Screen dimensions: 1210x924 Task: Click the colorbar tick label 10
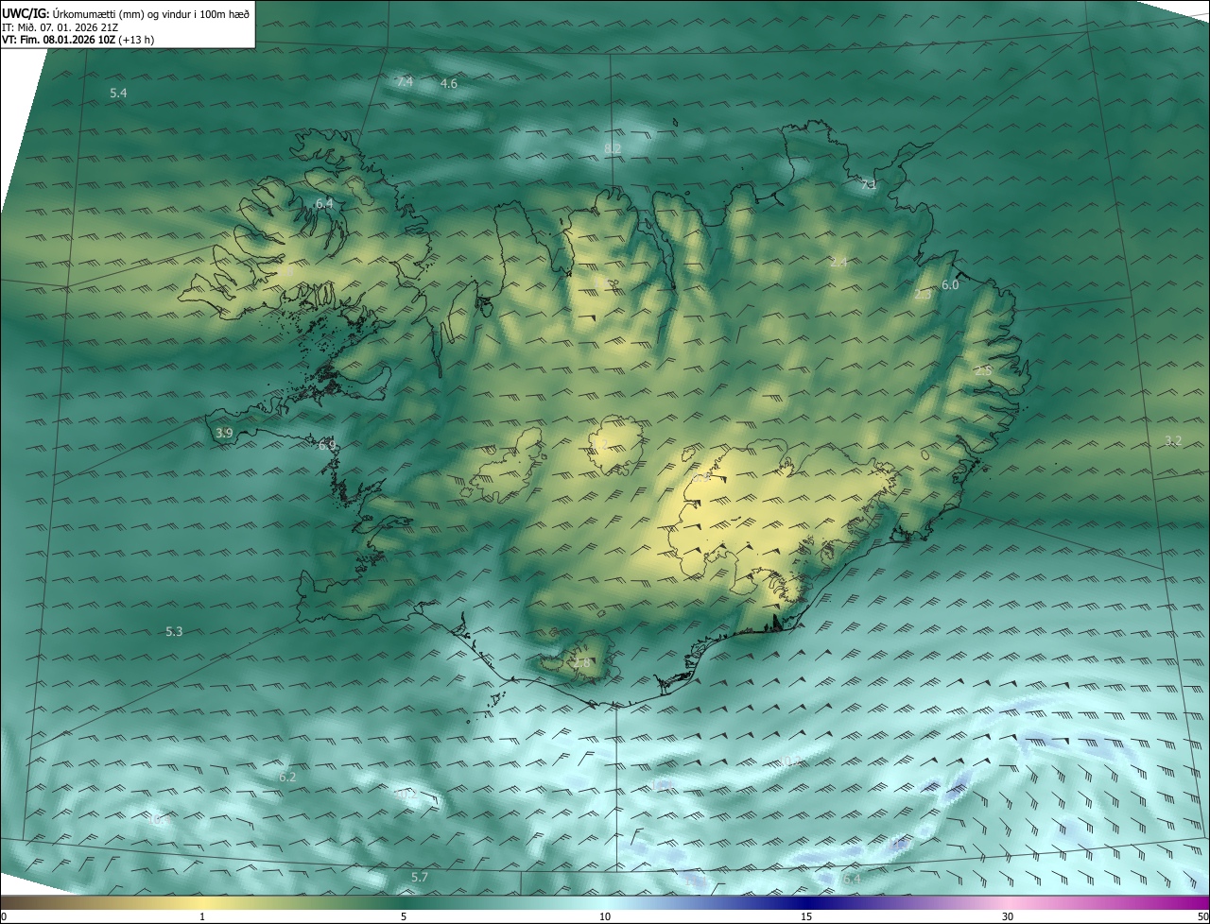point(605,916)
